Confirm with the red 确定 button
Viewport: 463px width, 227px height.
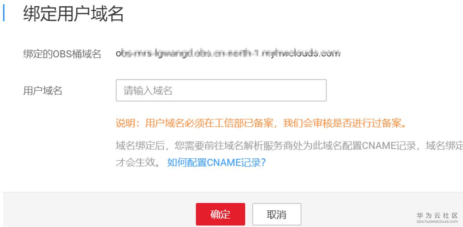(x=220, y=214)
